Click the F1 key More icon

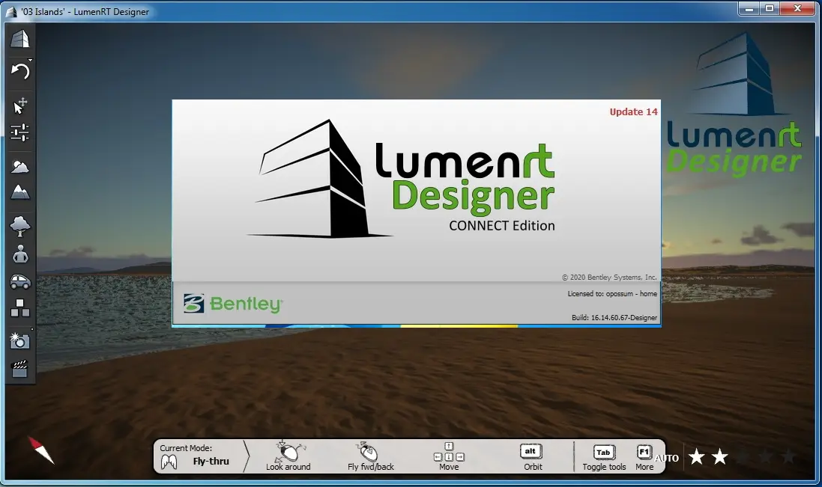point(644,451)
